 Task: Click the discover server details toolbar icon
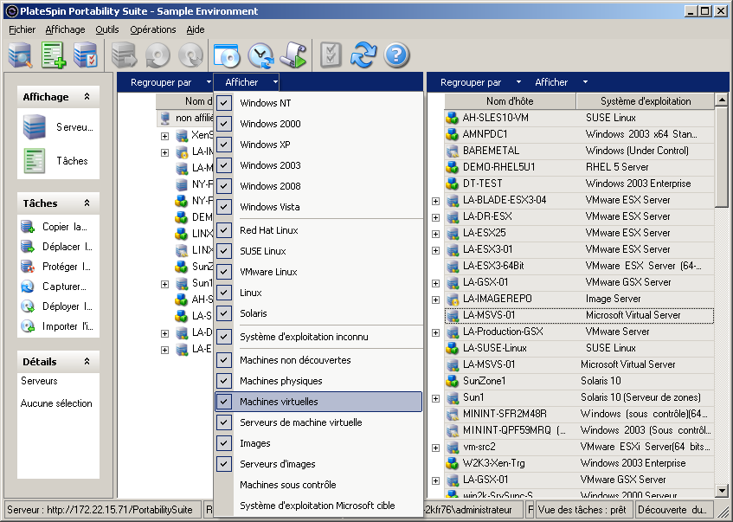pos(20,55)
